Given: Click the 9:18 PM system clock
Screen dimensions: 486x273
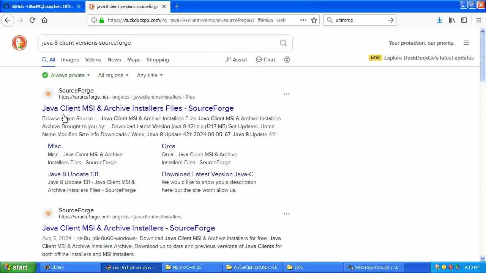Looking at the screenshot, I should (472, 267).
